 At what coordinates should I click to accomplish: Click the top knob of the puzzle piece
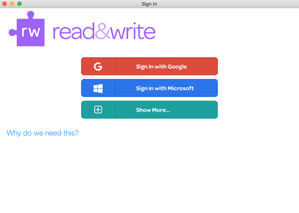point(31,14)
